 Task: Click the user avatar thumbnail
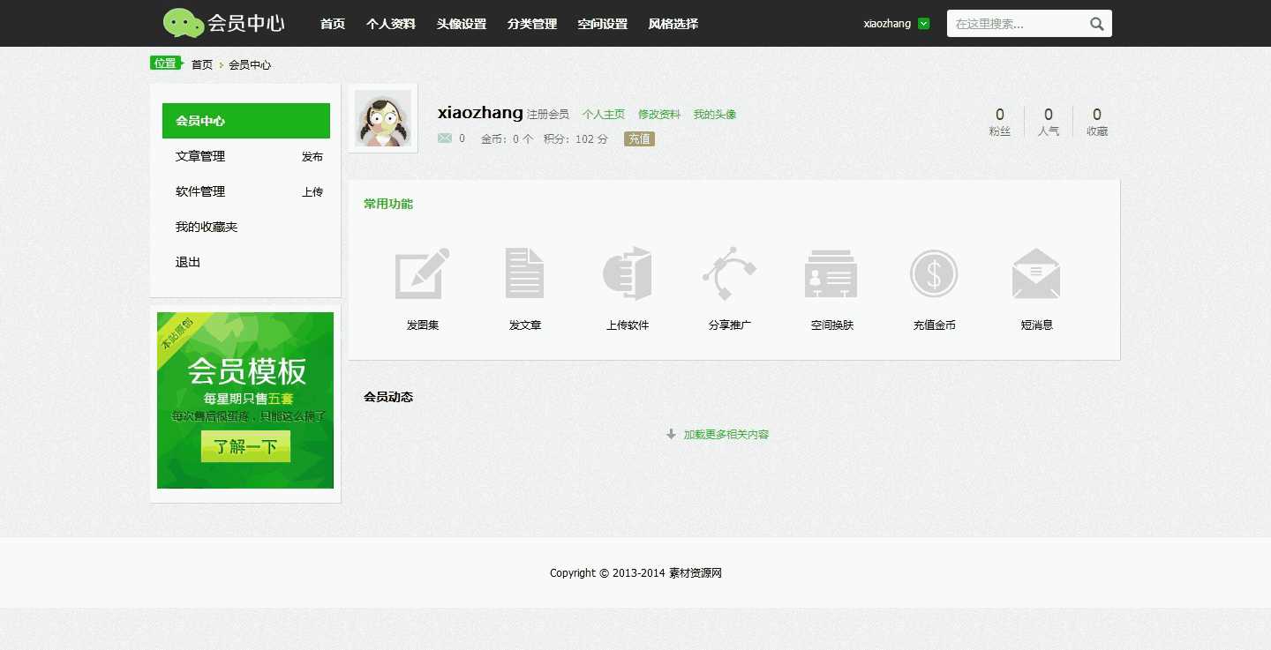point(382,117)
